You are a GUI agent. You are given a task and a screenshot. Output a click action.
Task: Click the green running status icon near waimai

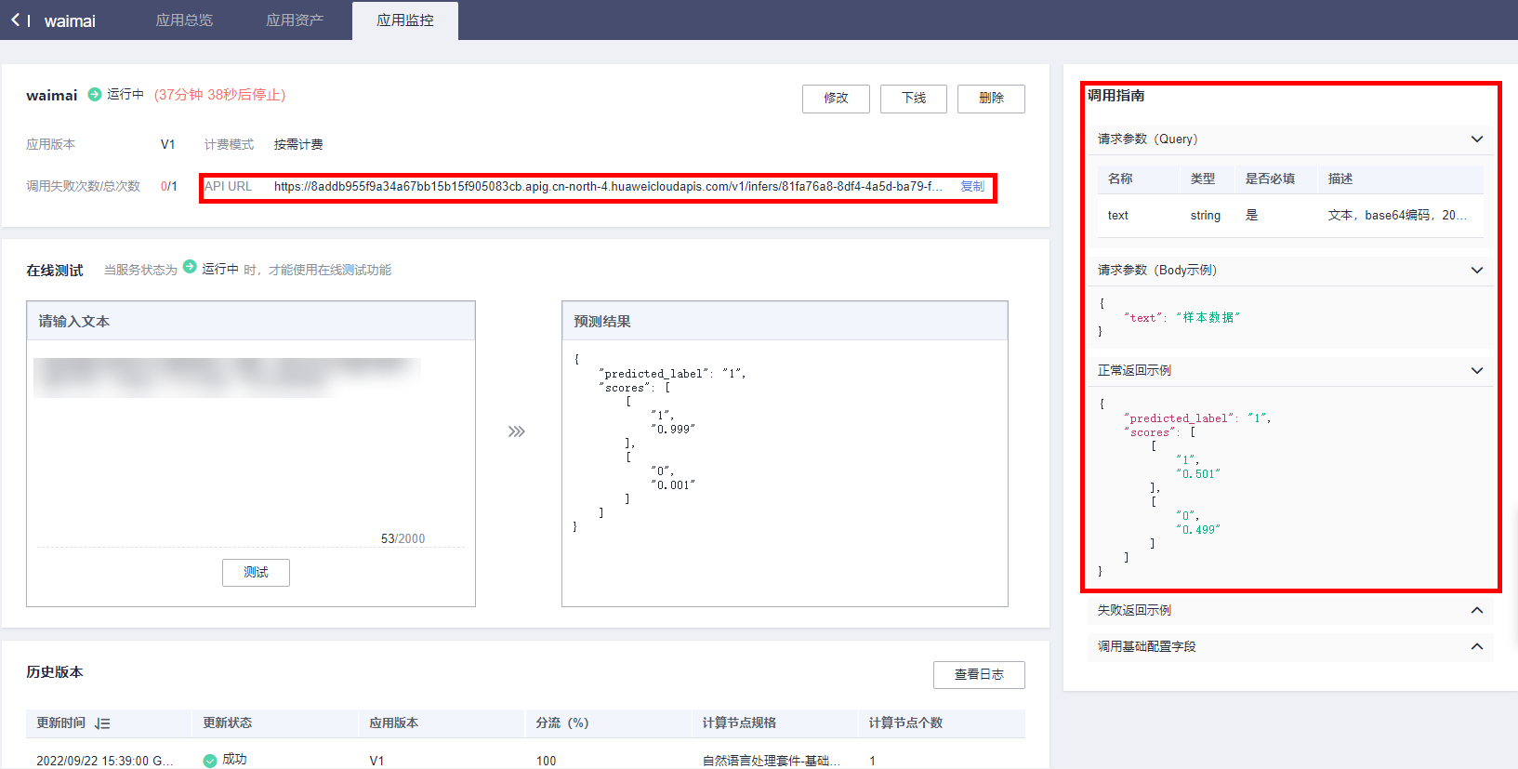pyautogui.click(x=95, y=94)
